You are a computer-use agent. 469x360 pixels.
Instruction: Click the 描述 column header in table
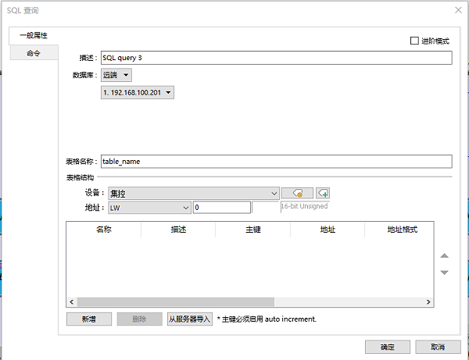(x=178, y=230)
